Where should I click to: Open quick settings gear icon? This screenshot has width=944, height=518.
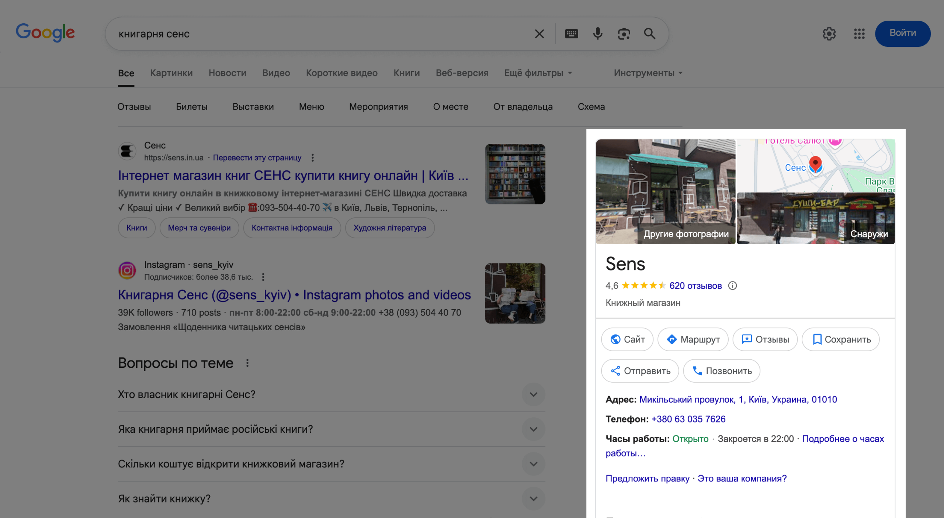(x=829, y=34)
